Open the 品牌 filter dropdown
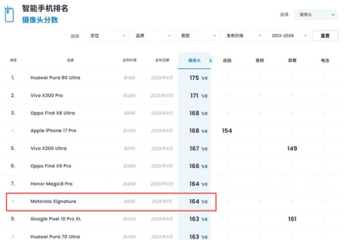Screen dimensions: 346x240 coord(153,36)
